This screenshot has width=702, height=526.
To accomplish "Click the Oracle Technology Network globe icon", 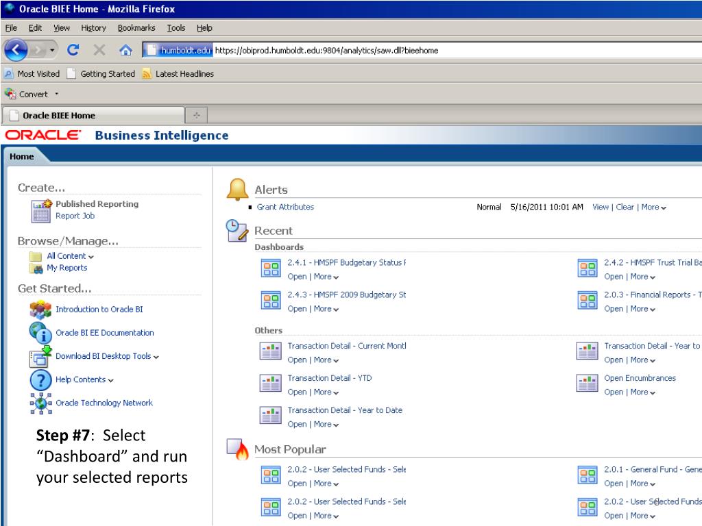I will (x=40, y=403).
